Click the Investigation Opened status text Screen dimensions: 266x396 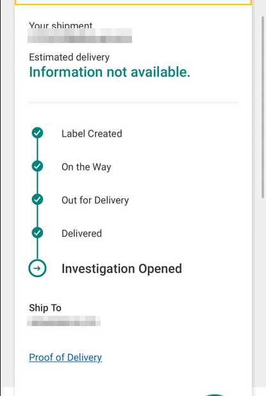pos(122,268)
